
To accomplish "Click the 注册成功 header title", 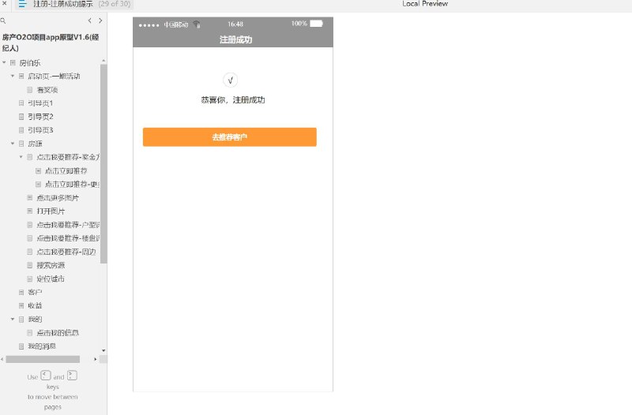I will [235, 39].
